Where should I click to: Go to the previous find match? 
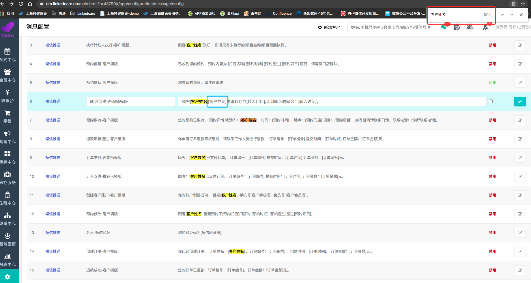click(503, 15)
